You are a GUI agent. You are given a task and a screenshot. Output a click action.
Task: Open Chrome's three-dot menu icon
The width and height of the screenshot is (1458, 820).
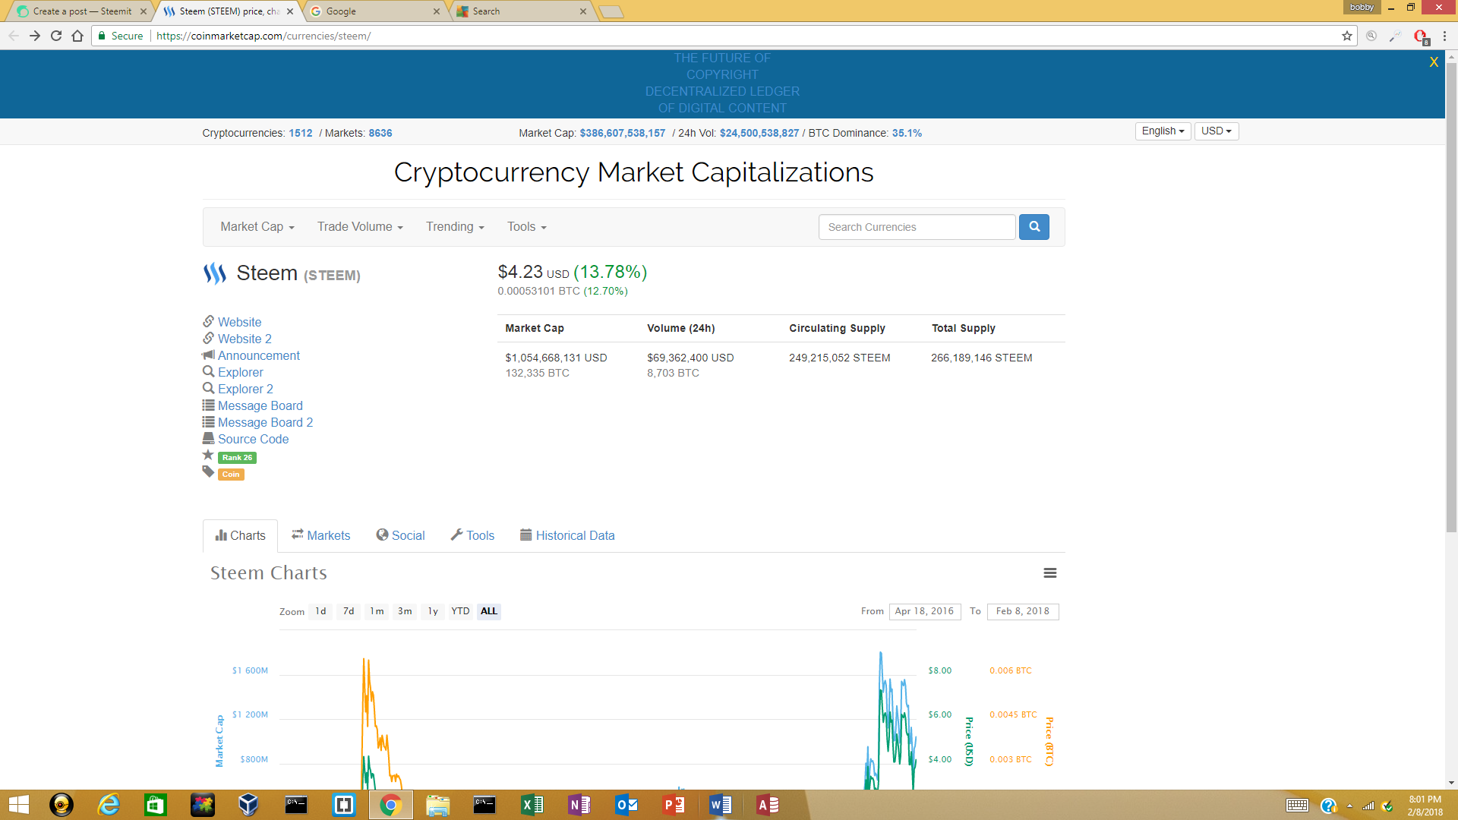pyautogui.click(x=1444, y=36)
